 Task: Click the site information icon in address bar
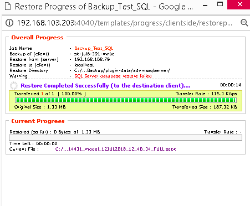point(9,23)
